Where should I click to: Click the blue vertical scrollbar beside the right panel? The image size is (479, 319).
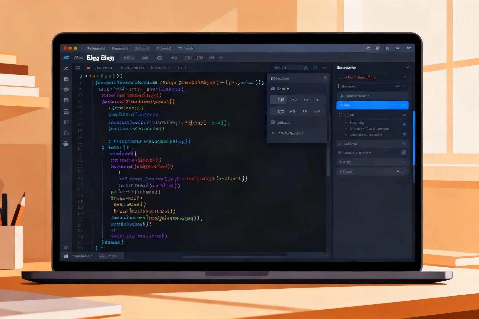(414, 138)
